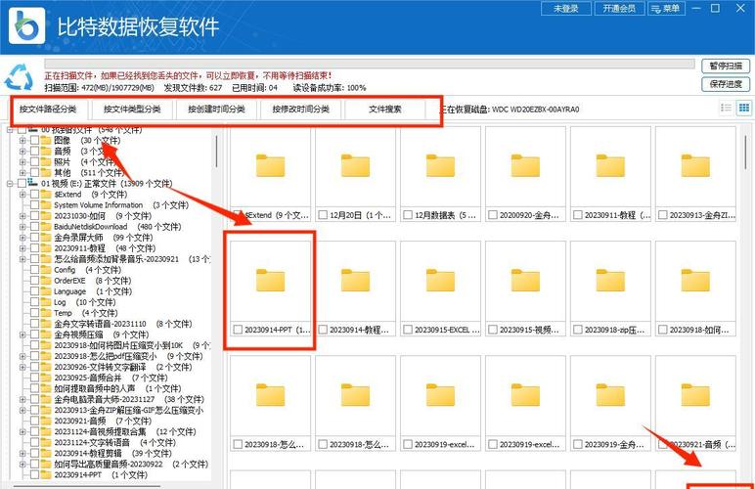755x489 pixels.
Task: Check the 20230914-PPT checkbox in thumbnail grid
Action: click(238, 330)
